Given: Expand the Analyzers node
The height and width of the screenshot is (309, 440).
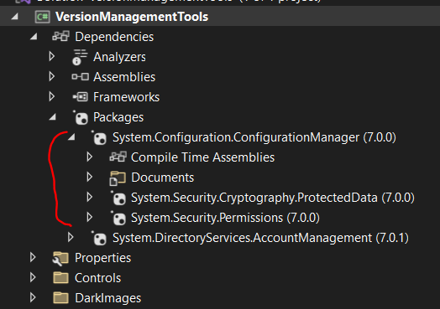Looking at the screenshot, I should (51, 56).
